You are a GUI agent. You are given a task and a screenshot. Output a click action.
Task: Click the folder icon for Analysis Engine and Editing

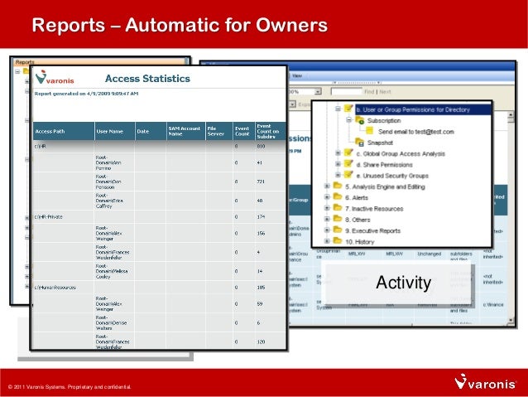click(338, 186)
